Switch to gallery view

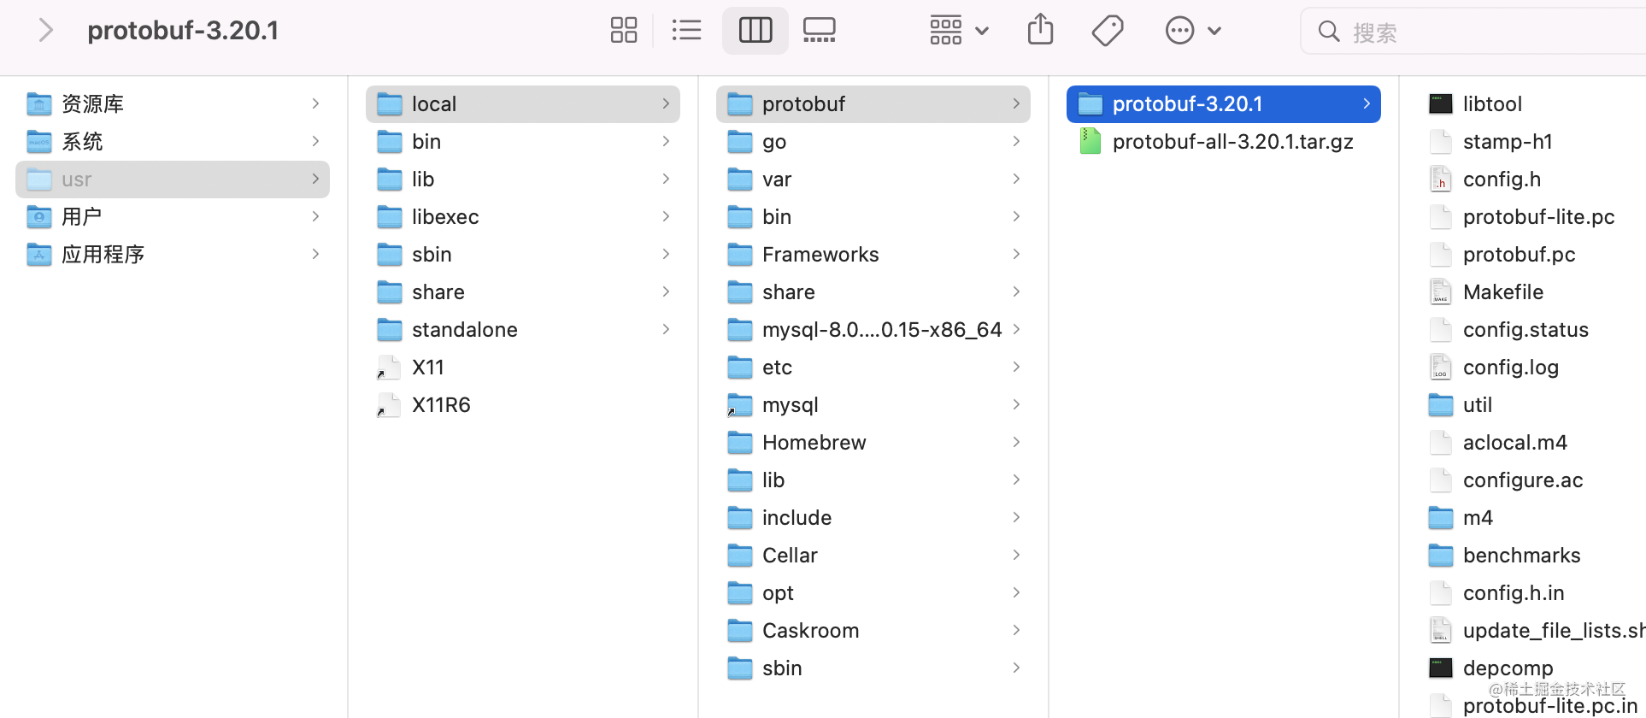820,31
